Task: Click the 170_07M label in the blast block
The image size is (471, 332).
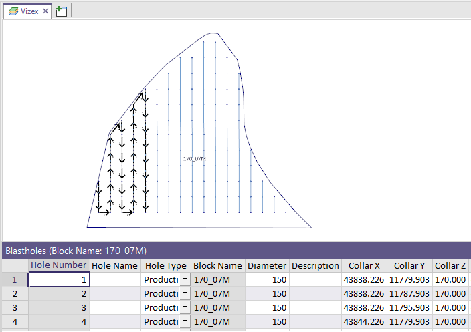Action: pos(195,159)
